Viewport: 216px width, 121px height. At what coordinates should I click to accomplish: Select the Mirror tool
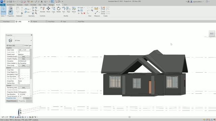coord(74,10)
